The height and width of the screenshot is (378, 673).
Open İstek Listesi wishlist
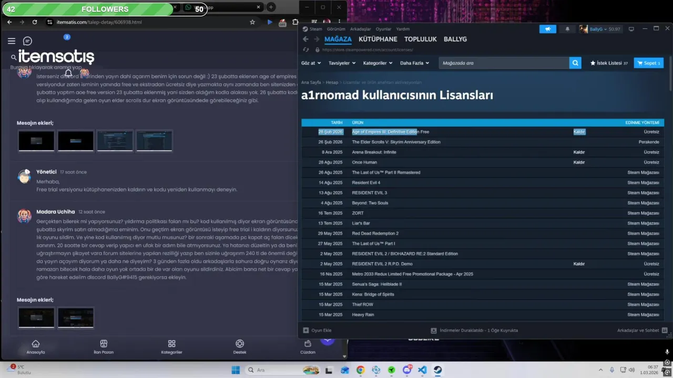[609, 63]
